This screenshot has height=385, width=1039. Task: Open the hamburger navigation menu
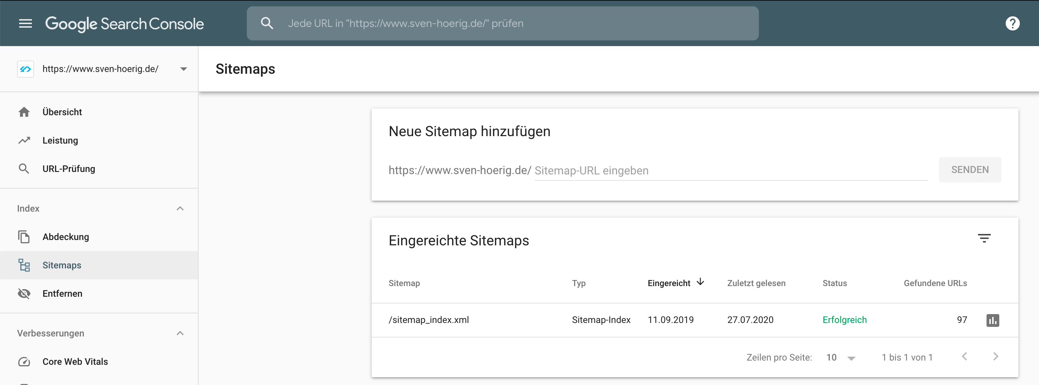26,23
